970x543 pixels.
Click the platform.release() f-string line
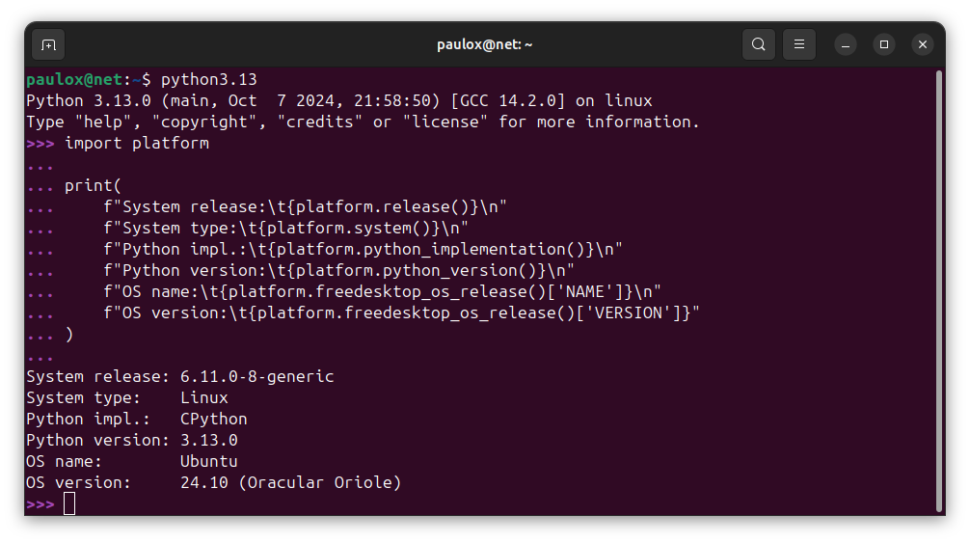(305, 207)
